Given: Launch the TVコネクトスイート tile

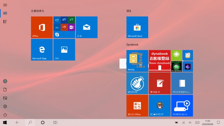Looking at the screenshot, I should pos(182,106).
